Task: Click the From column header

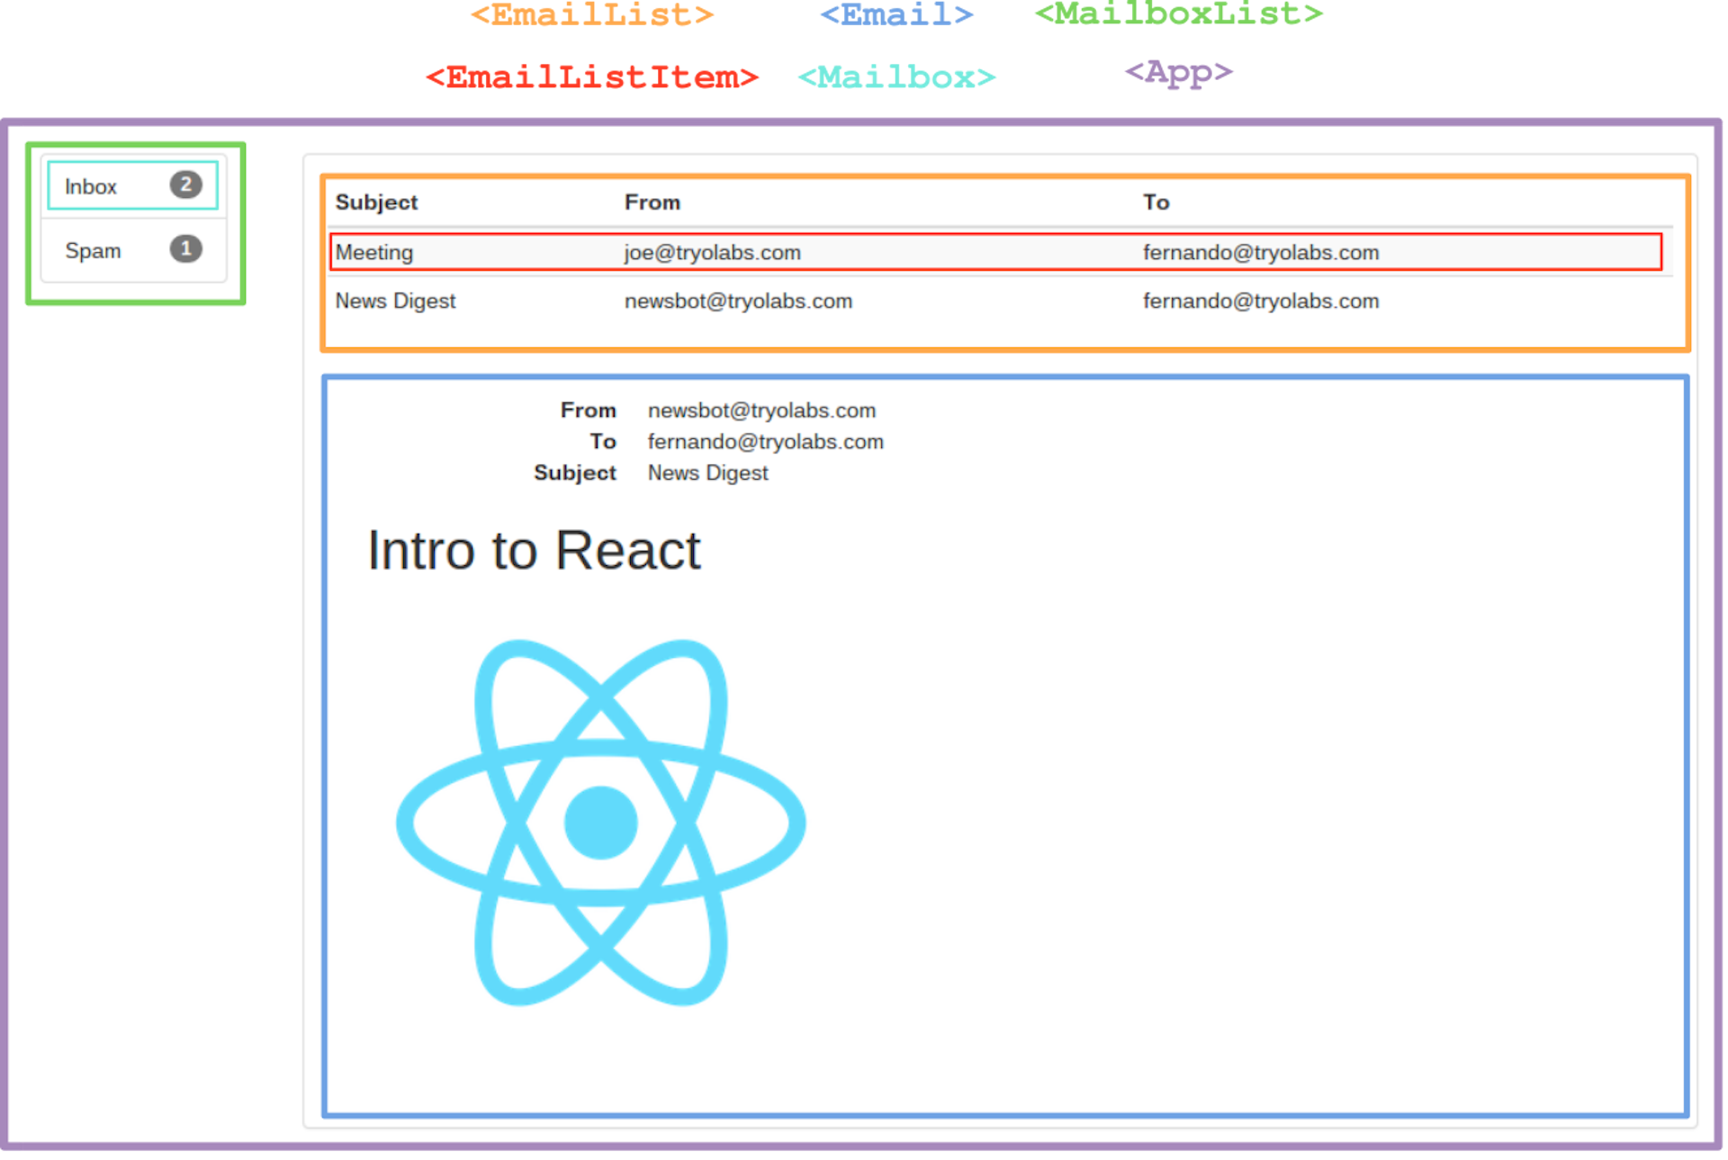Action: [x=652, y=202]
